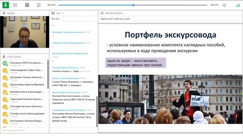This screenshot has height=136, width=243.
Task: Select participant Гаврикова Наталья name
Action: click(27, 99)
